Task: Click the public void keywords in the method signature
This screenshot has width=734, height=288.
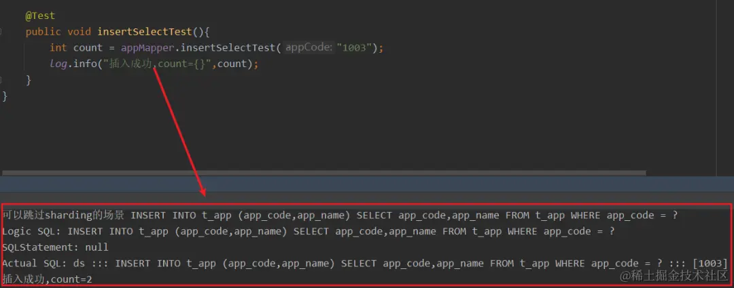Action: (x=58, y=32)
